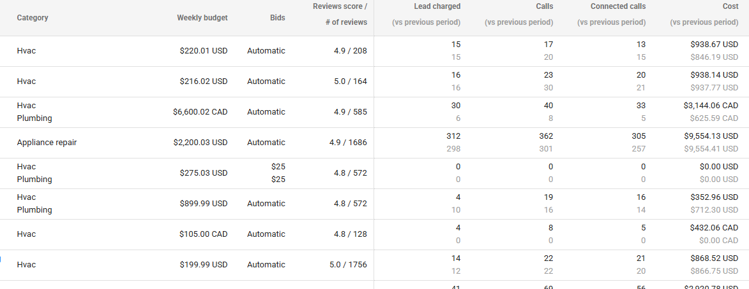
Task: Open the Appliance repair row
Action: point(374,143)
